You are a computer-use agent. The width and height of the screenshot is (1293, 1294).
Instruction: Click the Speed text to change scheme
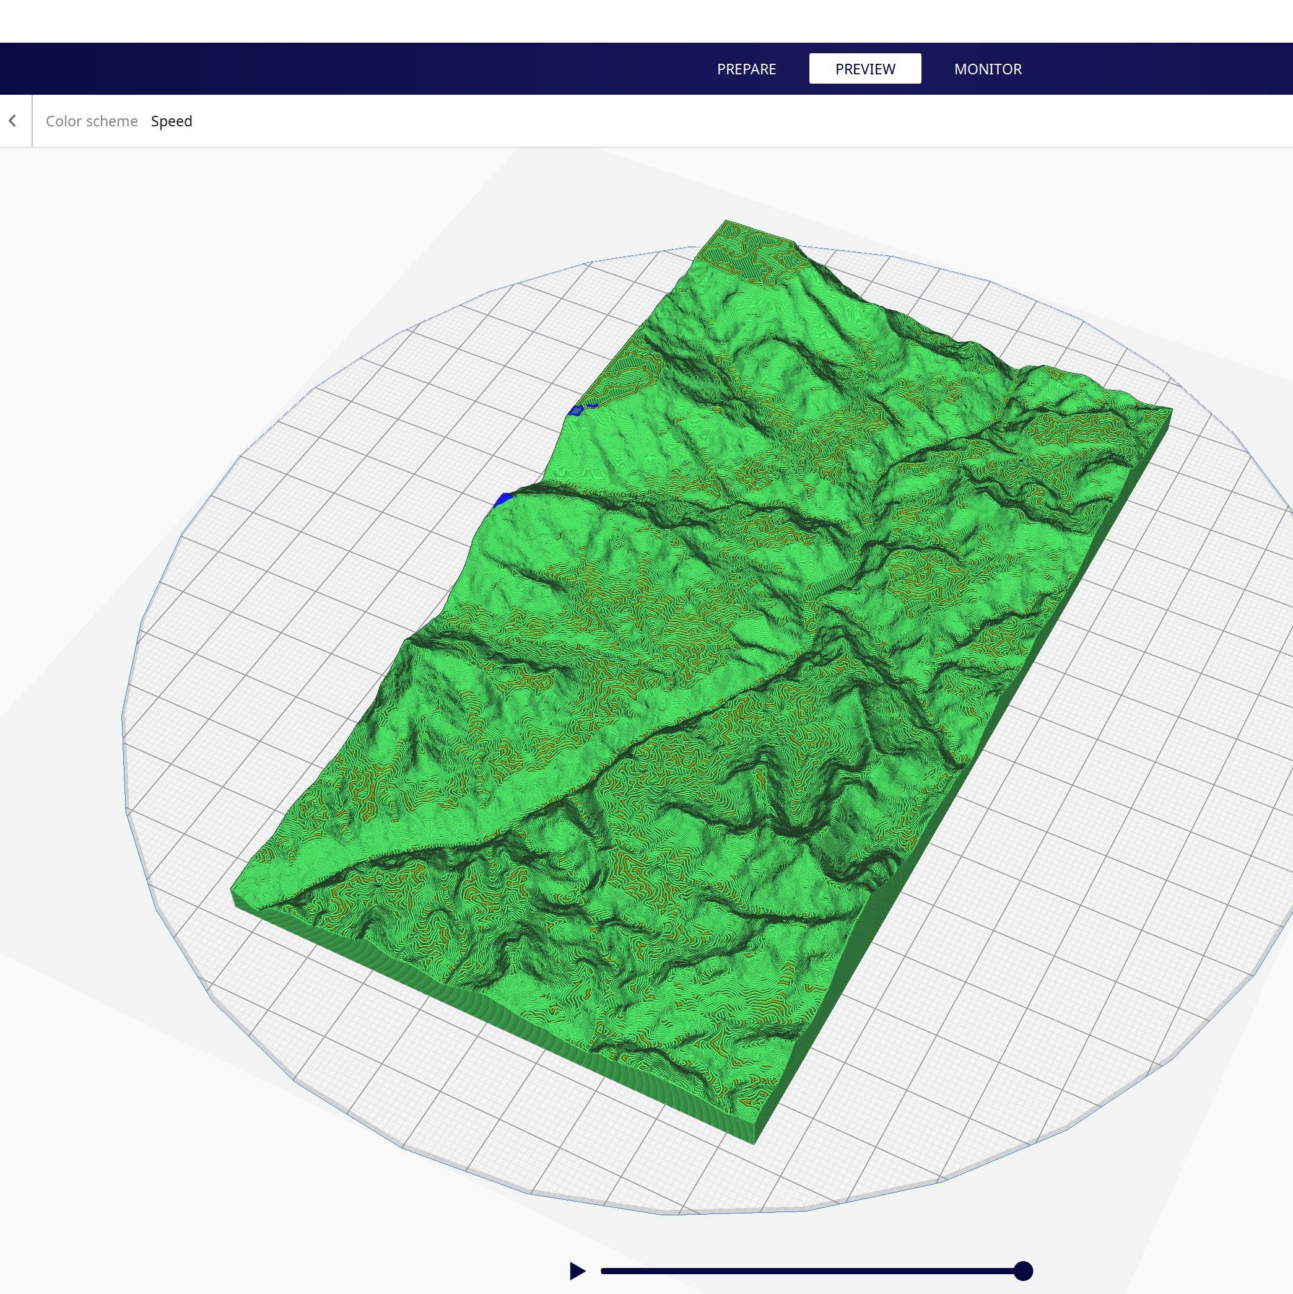(172, 121)
